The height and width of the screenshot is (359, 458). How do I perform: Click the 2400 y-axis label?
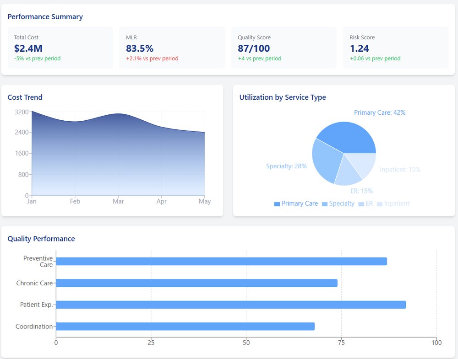(x=22, y=132)
